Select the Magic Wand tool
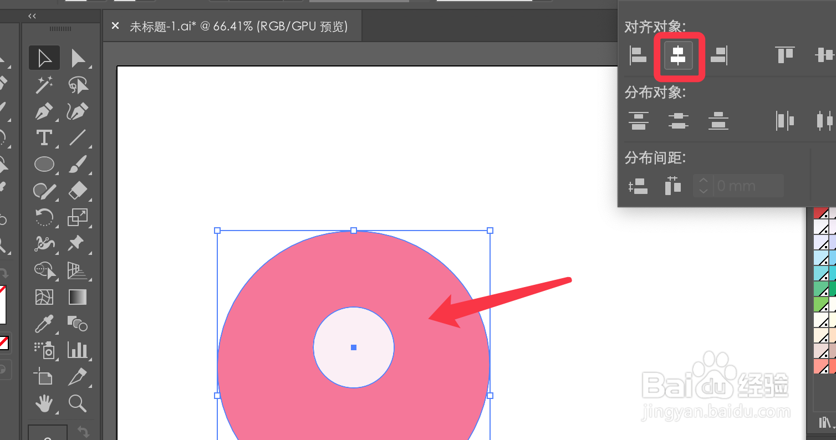 tap(44, 84)
